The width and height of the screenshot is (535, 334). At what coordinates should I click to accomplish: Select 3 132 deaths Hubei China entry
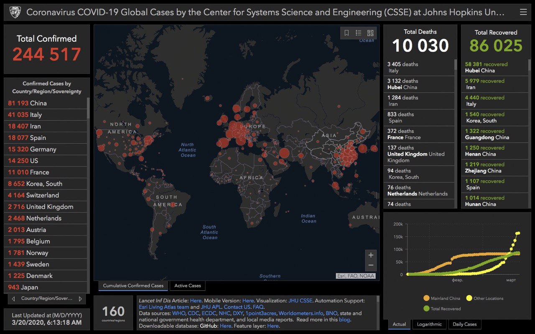[419, 84]
